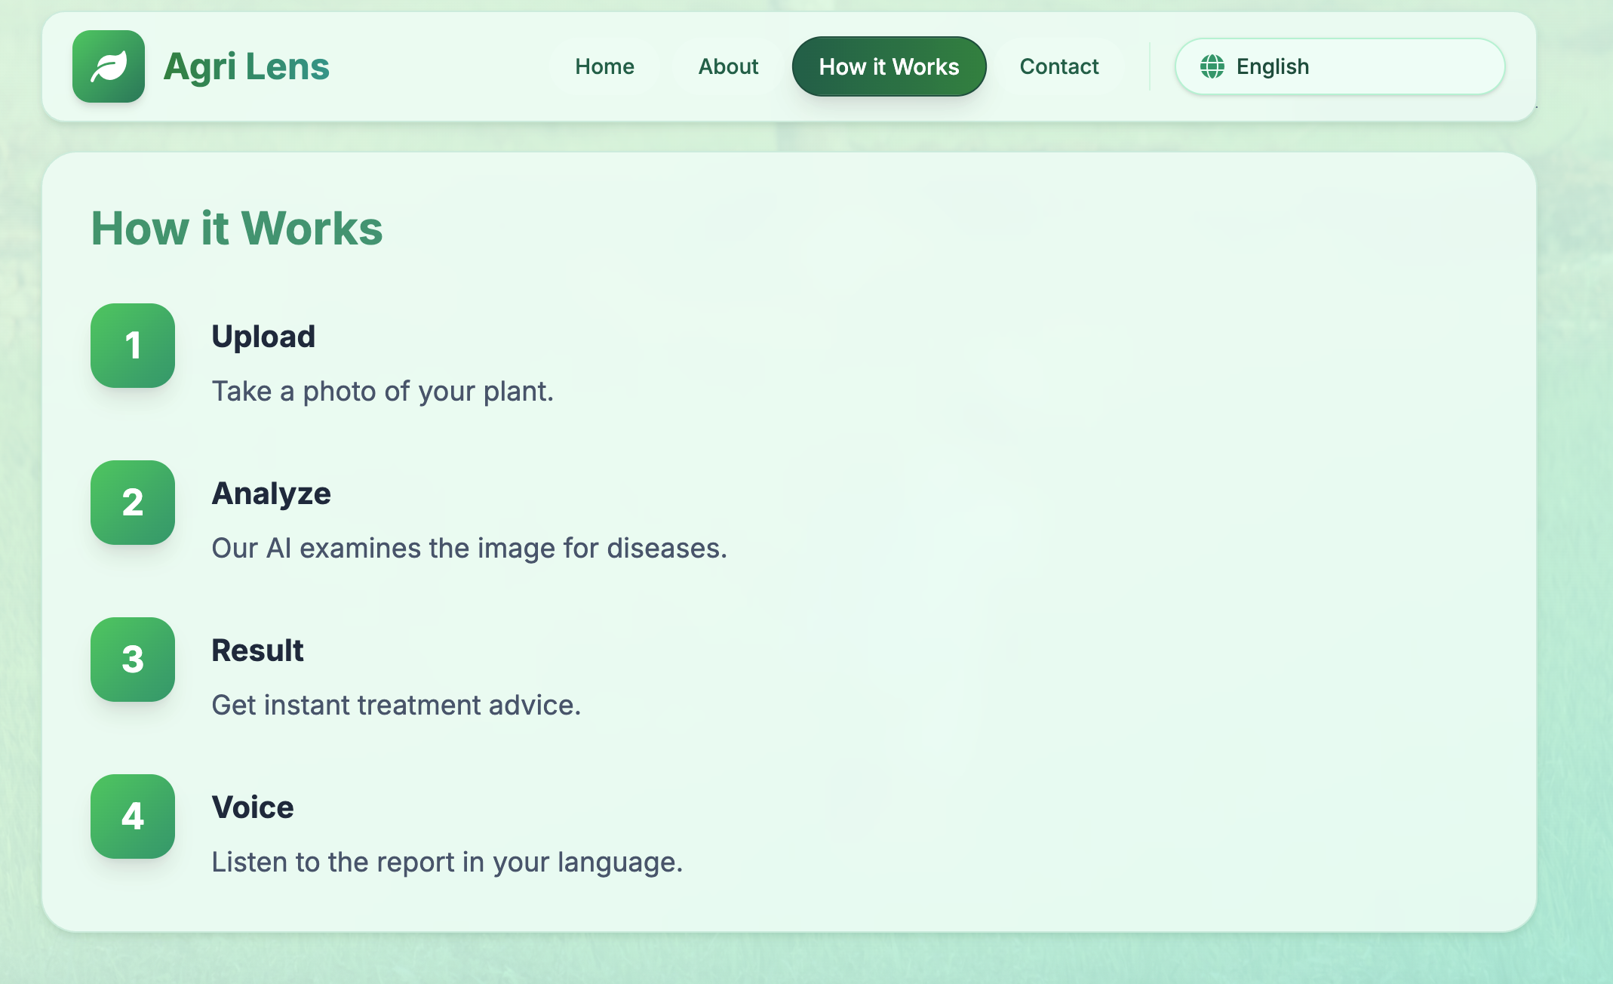1613x984 pixels.
Task: Click the Voice step title
Action: 253,807
